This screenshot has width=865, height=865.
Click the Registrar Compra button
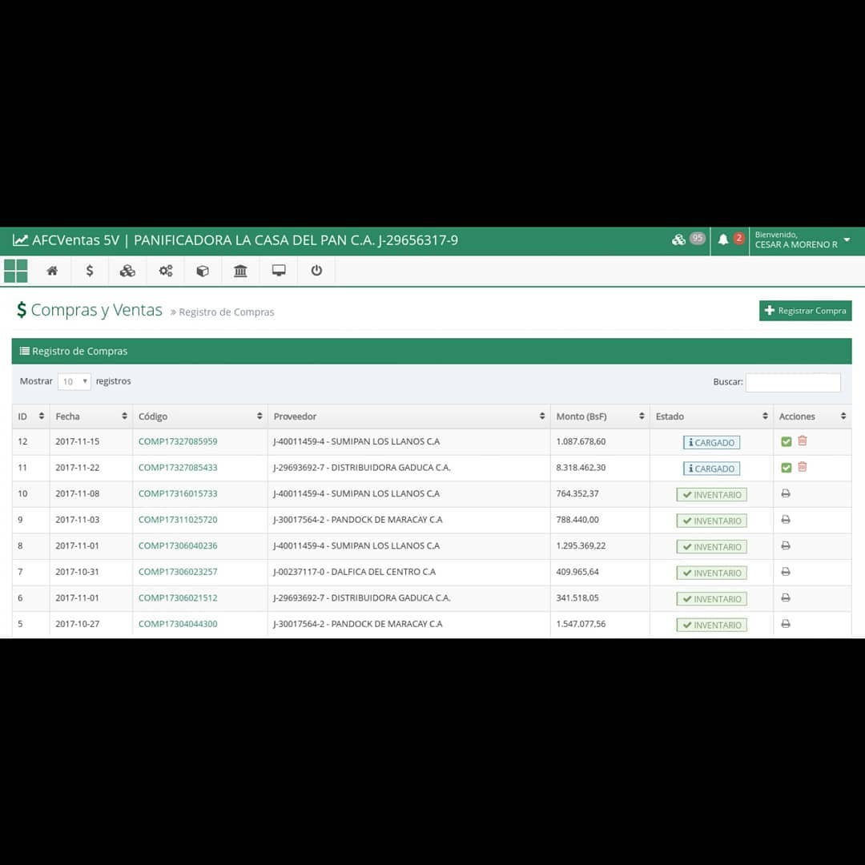click(805, 311)
